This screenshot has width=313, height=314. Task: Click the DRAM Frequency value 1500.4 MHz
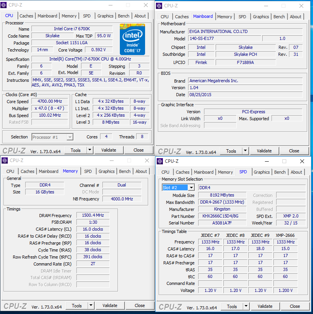(93, 215)
